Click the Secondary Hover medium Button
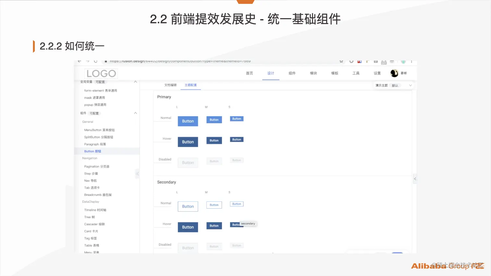 coord(214,226)
